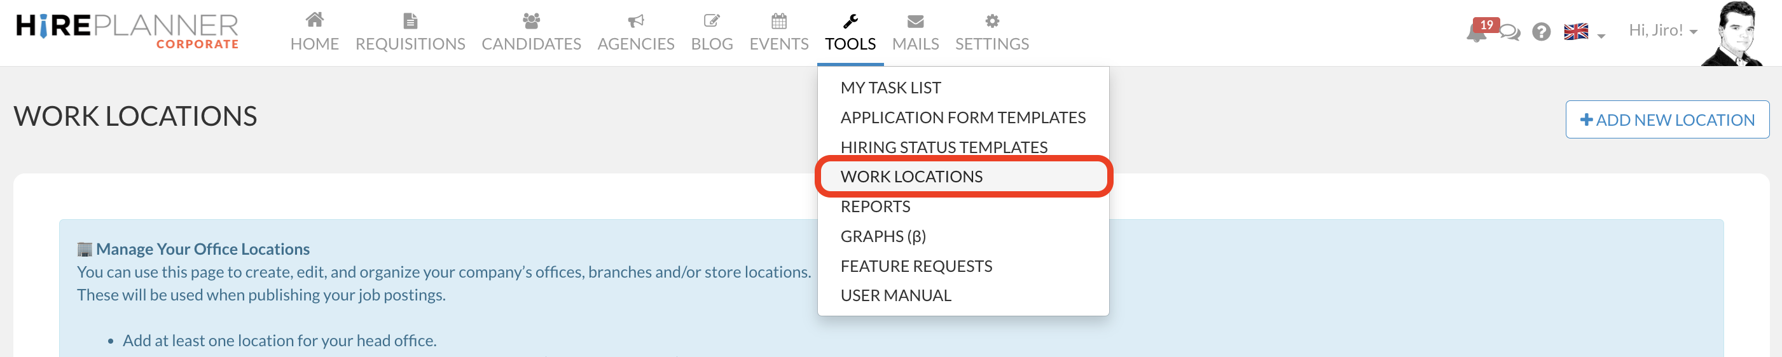Click the Events calendar icon

click(779, 21)
